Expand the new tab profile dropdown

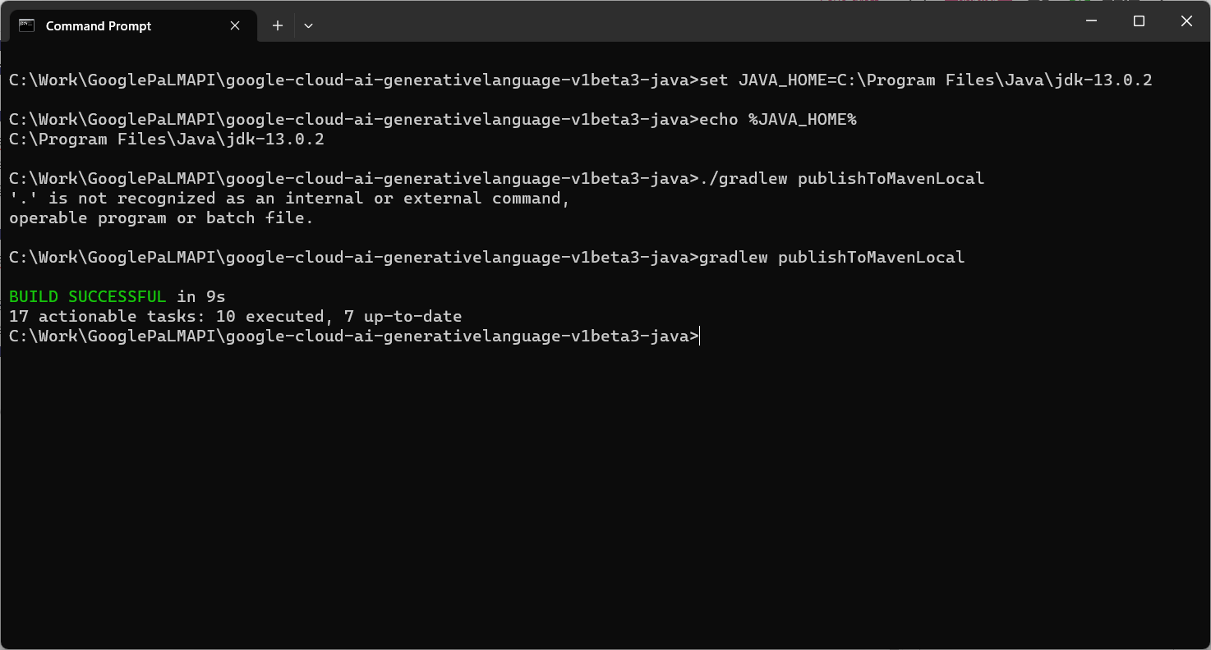pyautogui.click(x=308, y=25)
